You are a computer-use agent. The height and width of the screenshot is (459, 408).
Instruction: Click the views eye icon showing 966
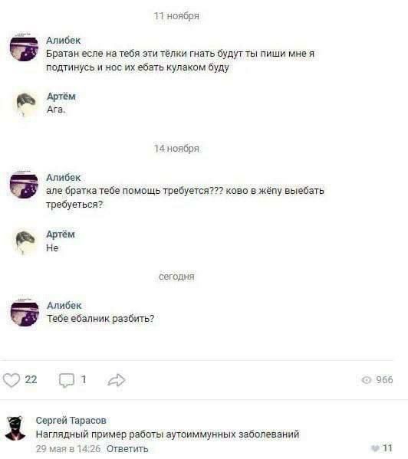(367, 380)
